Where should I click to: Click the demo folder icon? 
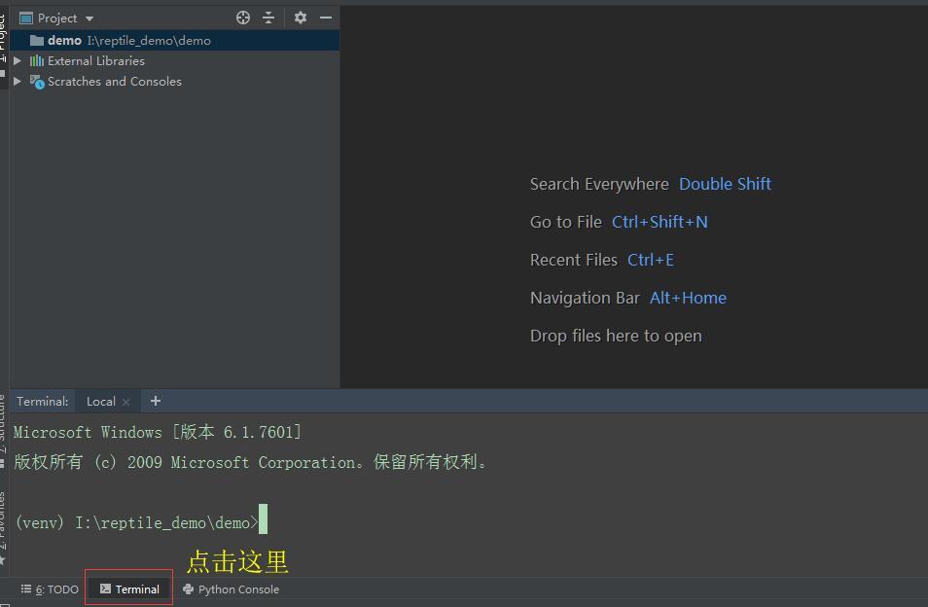37,40
